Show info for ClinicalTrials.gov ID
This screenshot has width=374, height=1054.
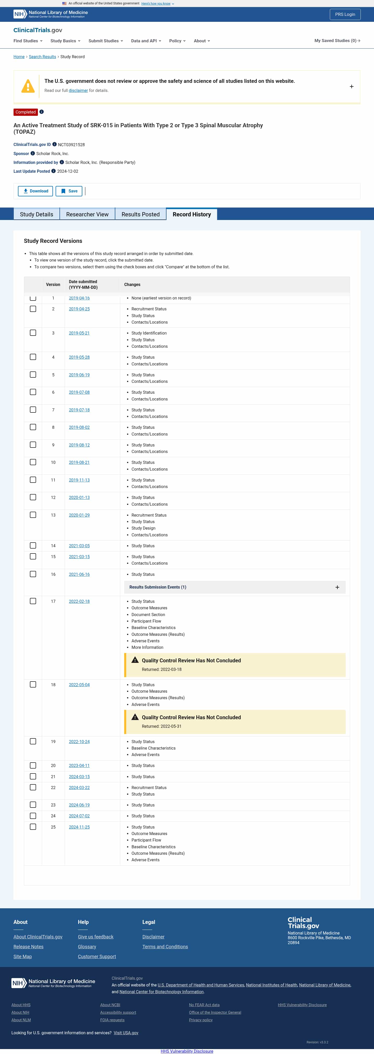click(55, 144)
